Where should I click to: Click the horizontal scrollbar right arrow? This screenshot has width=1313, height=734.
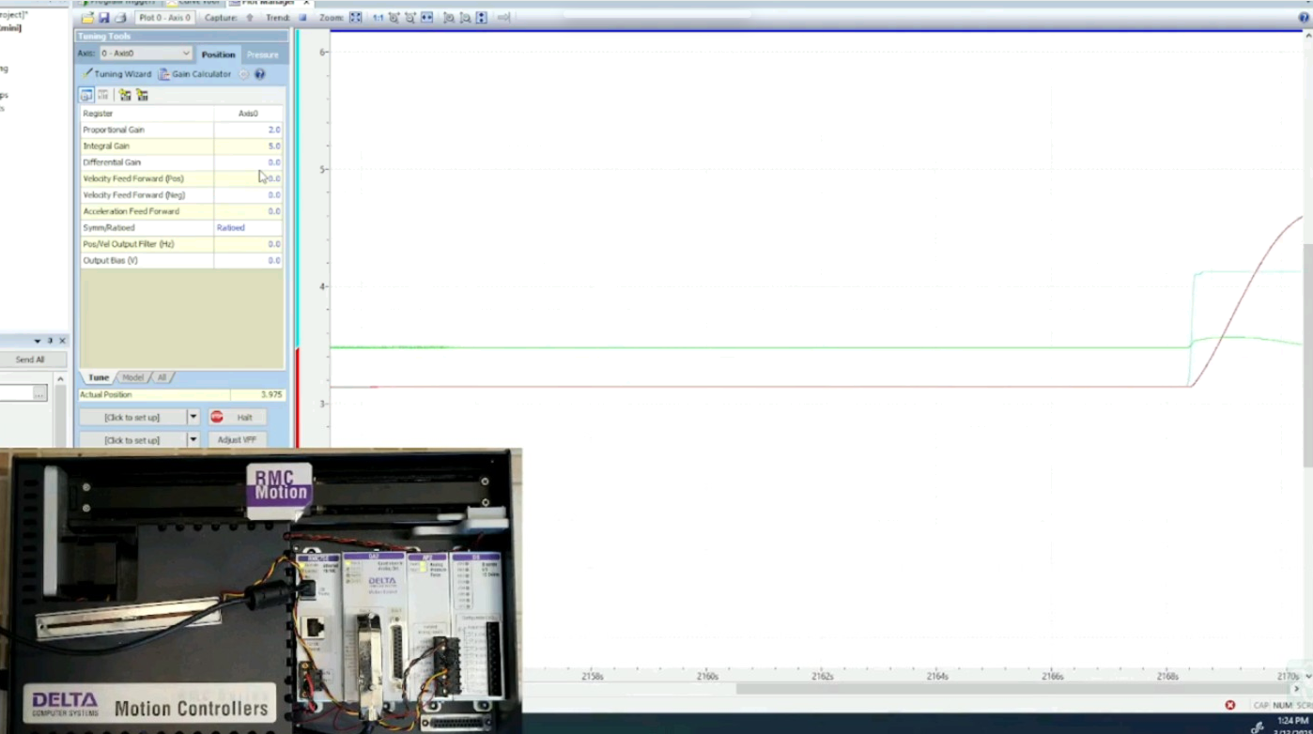click(1299, 690)
